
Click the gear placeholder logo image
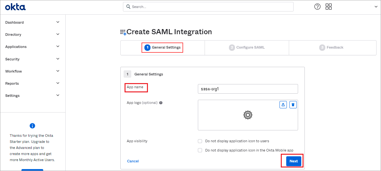tap(248, 115)
